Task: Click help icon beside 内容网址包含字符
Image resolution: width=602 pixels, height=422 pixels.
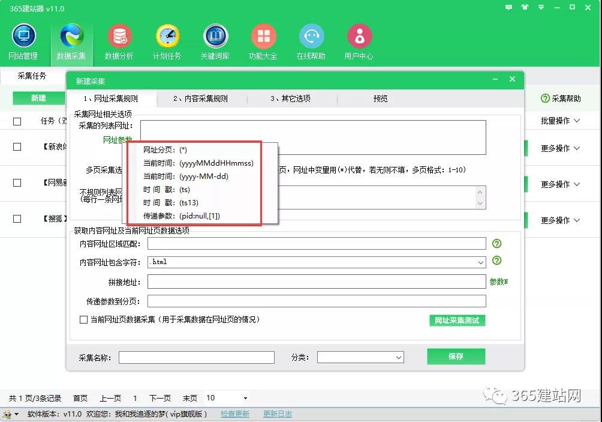Action: 497,261
